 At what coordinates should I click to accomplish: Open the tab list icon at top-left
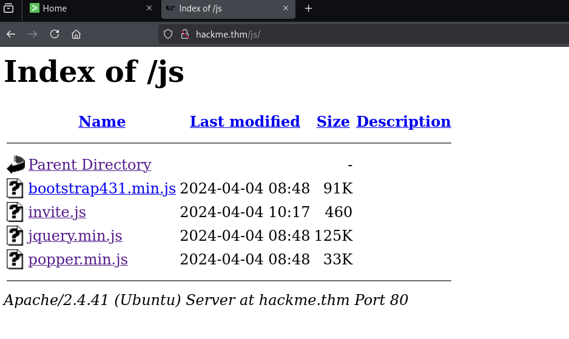(8, 8)
